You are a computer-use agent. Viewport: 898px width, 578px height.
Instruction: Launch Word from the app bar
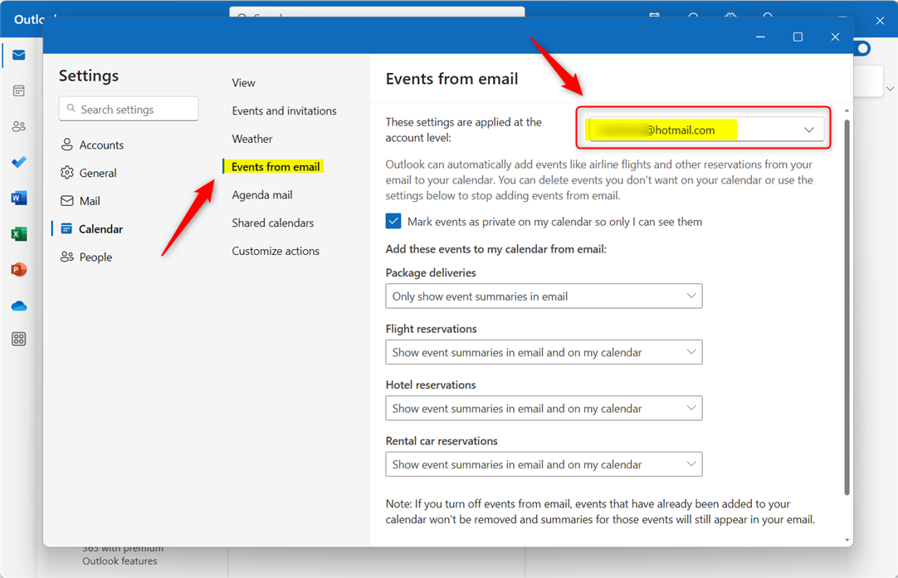[x=18, y=198]
